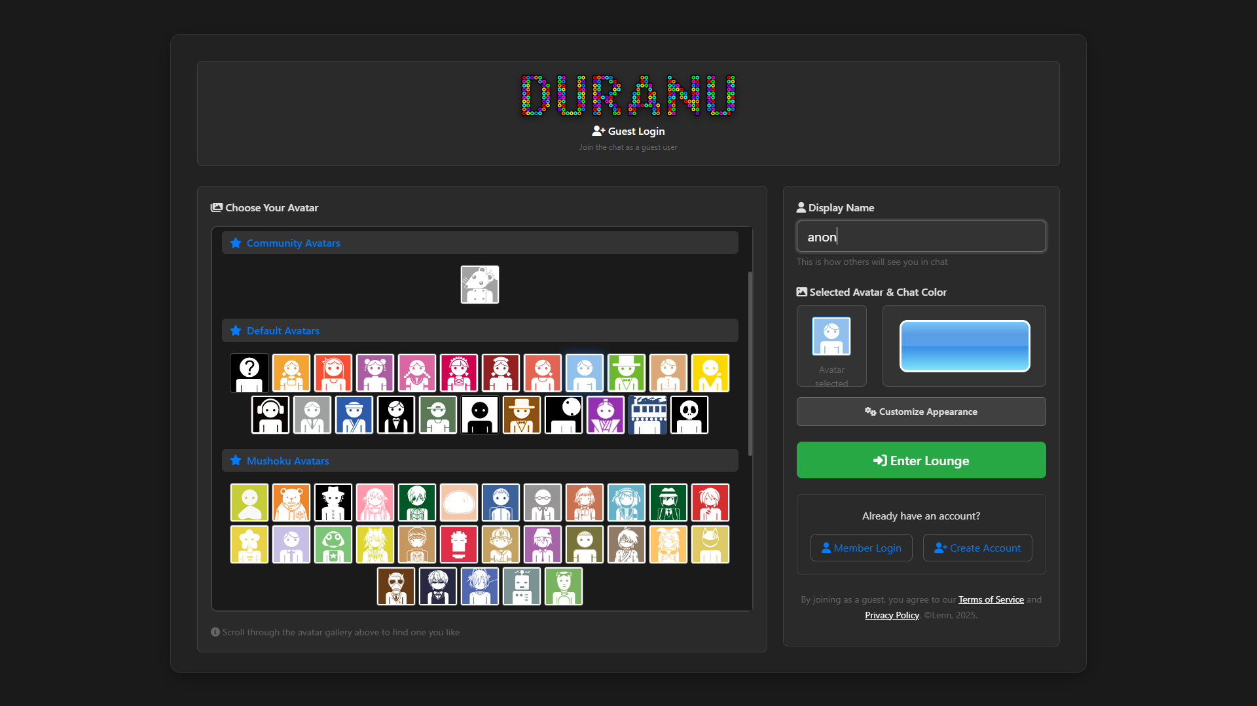Viewport: 1257px width, 706px height.
Task: Select the green top hat avatar
Action: (626, 373)
